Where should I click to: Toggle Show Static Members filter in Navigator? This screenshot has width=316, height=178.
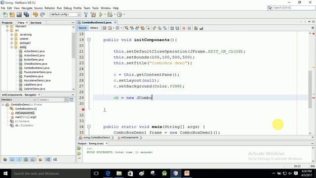(19, 159)
